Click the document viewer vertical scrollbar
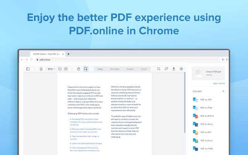This screenshot has width=248, height=155. pyautogui.click(x=184, y=102)
